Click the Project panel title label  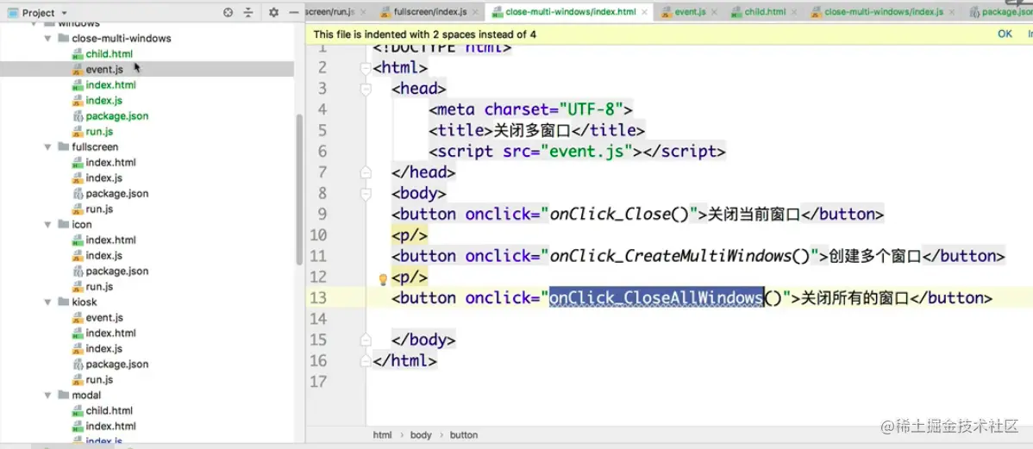[38, 13]
